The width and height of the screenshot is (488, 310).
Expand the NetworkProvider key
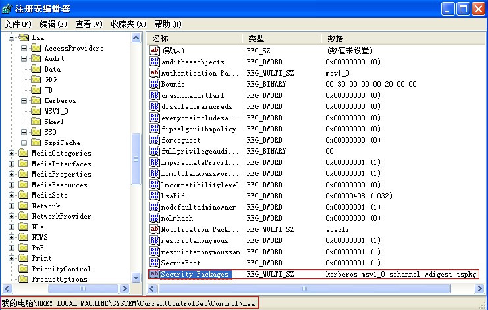pyautogui.click(x=11, y=217)
